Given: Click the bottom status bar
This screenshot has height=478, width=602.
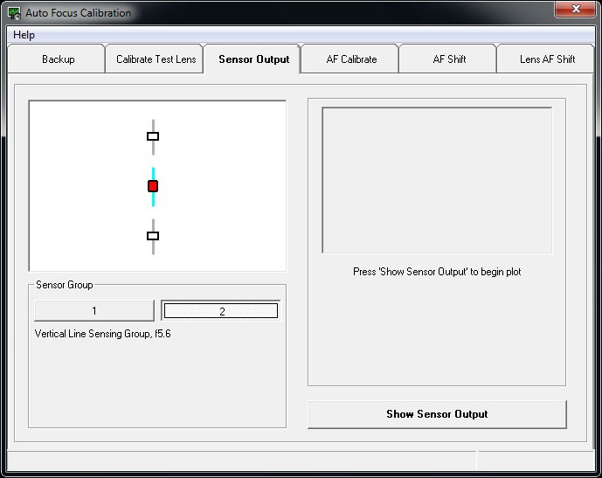Looking at the screenshot, I should click(x=301, y=461).
